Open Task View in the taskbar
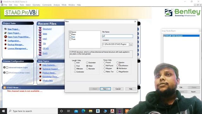This screenshot has height=114, width=202. pos(68,111)
